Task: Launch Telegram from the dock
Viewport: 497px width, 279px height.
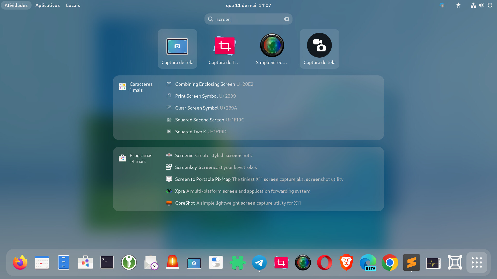Action: tap(259, 262)
